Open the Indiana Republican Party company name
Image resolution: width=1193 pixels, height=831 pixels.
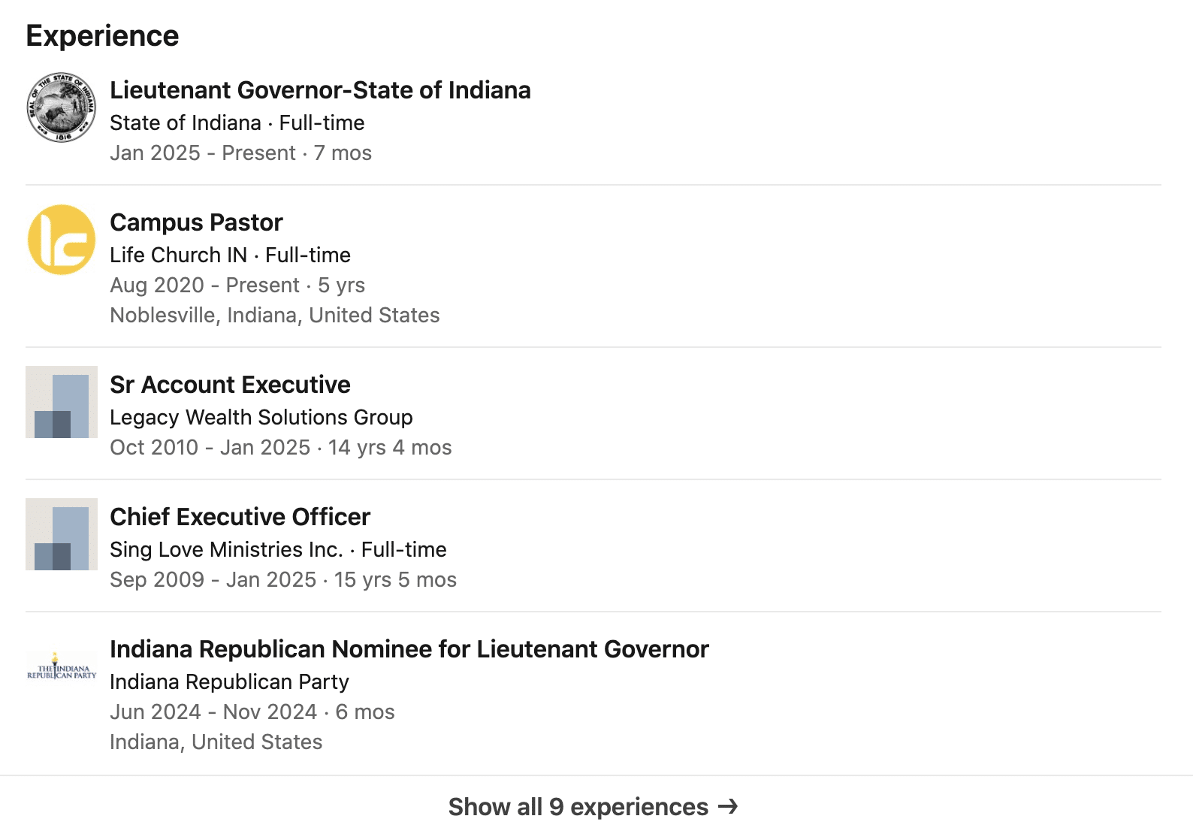(x=229, y=682)
